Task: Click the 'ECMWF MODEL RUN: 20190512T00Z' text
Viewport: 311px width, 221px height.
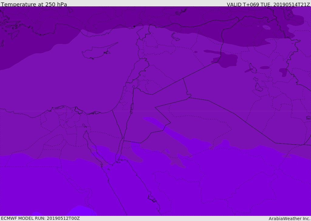Action: [x=40, y=218]
